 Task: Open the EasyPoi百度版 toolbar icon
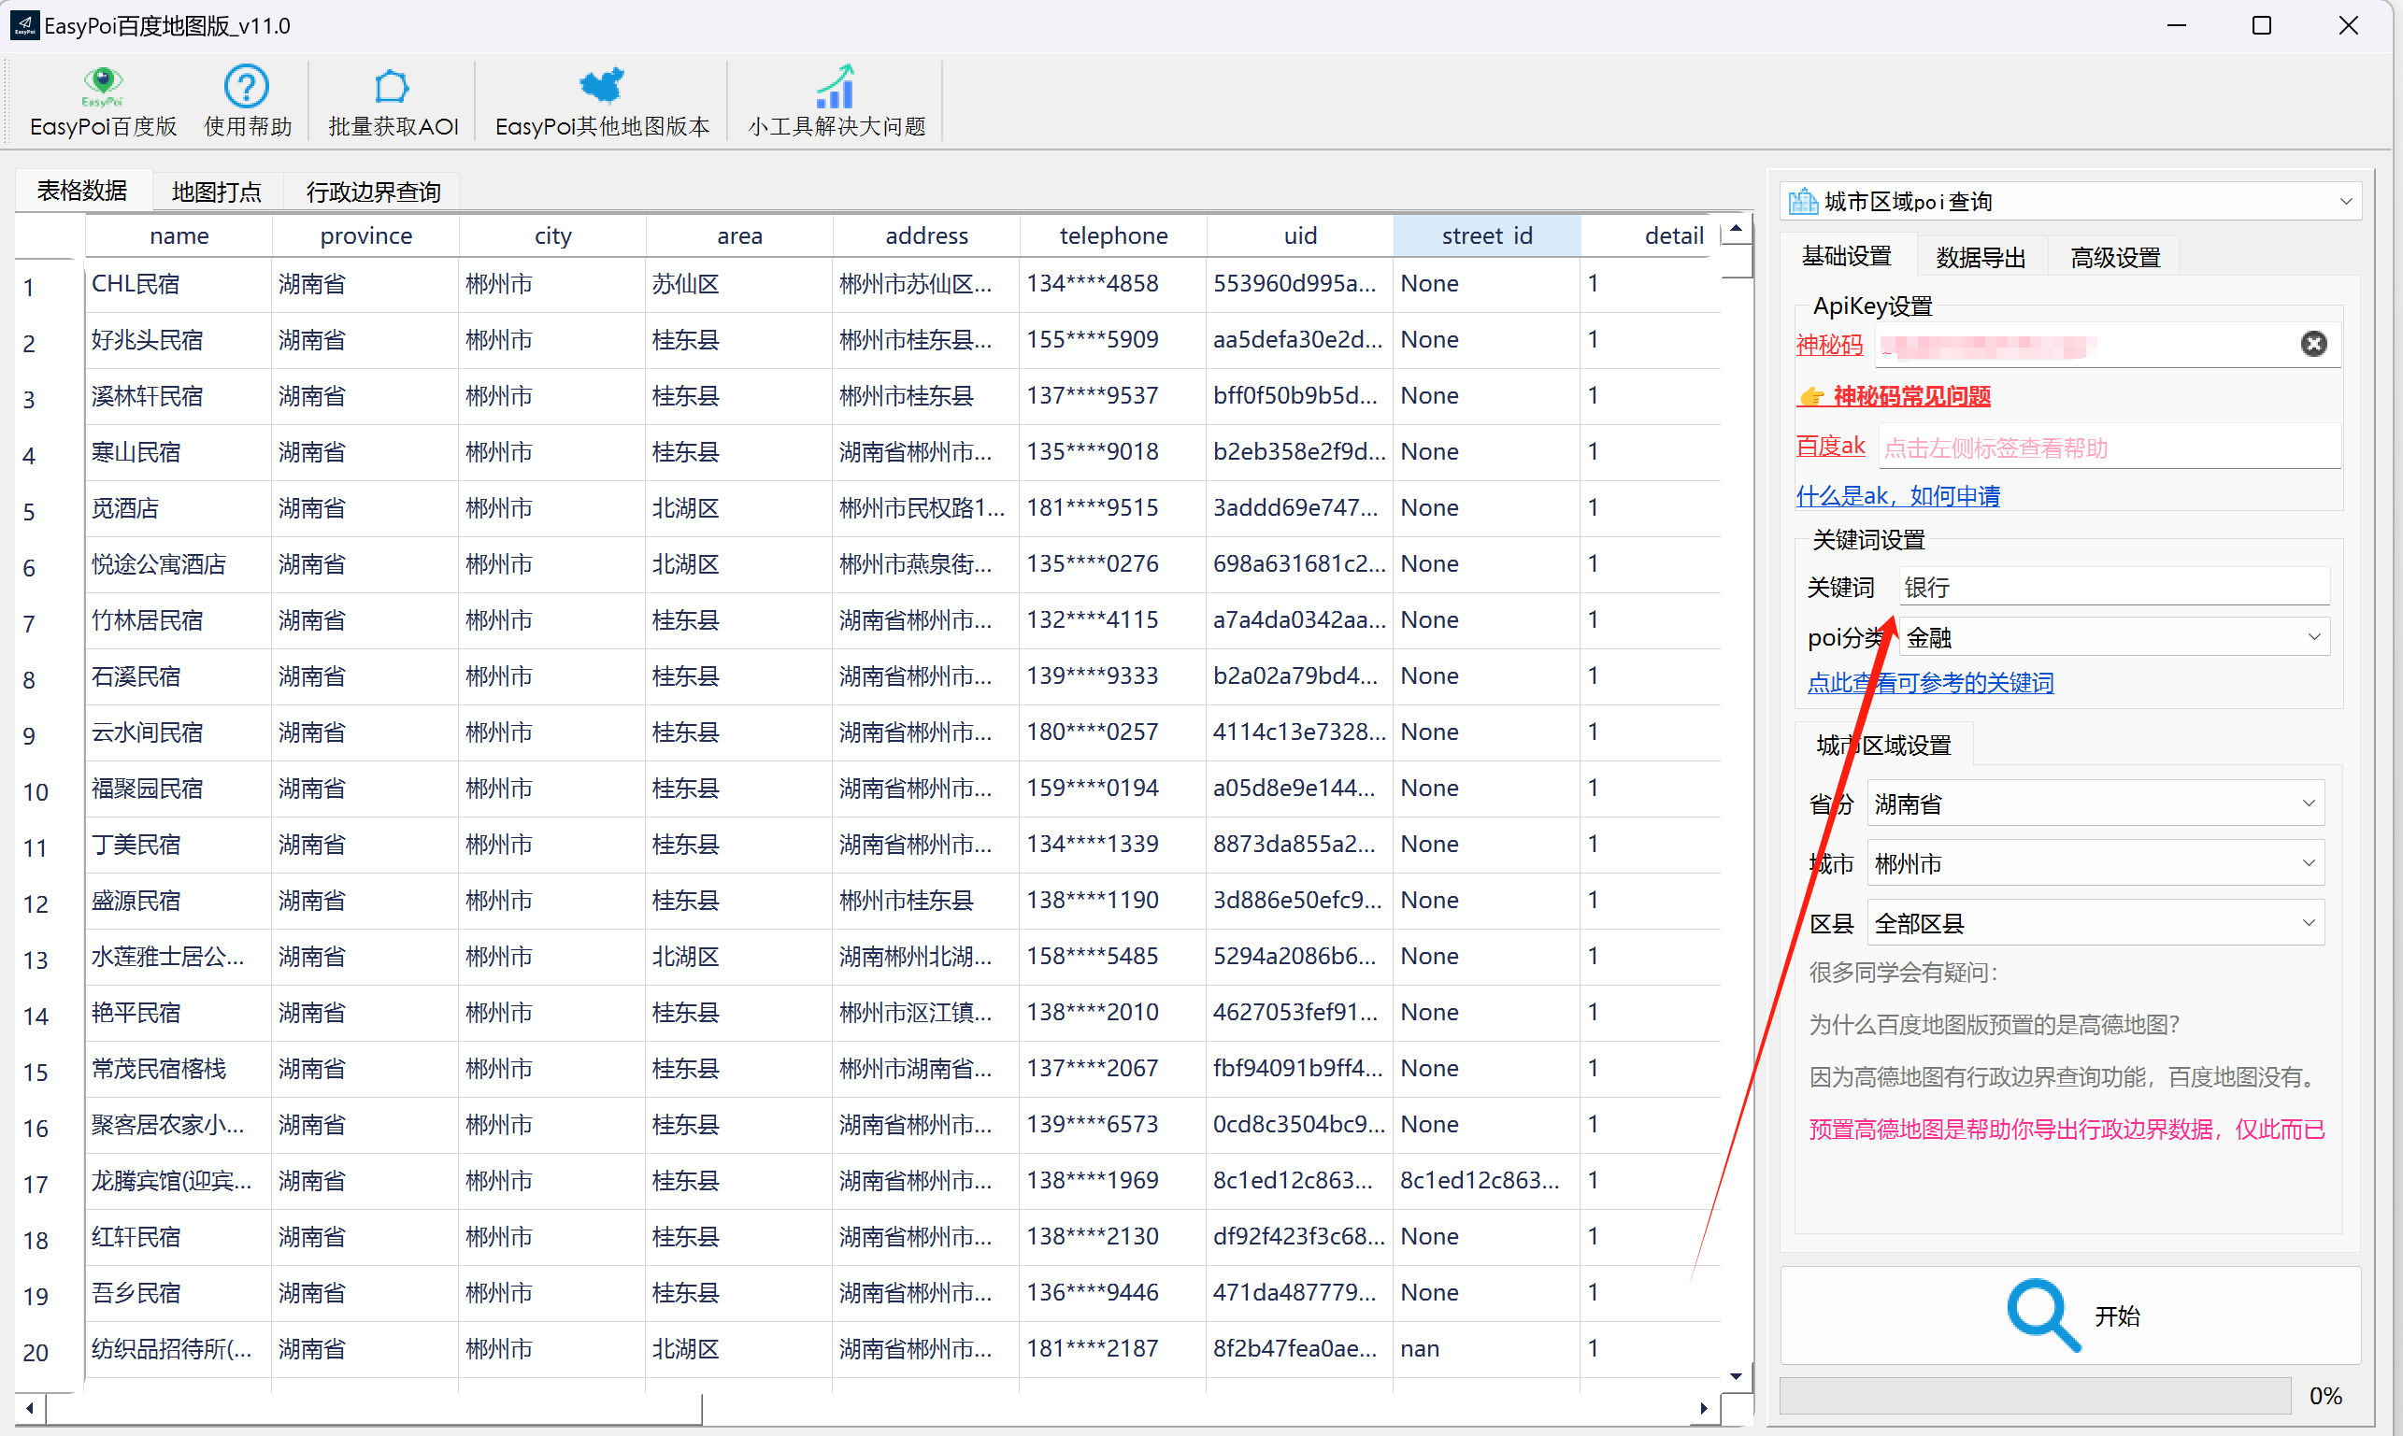pos(103,102)
